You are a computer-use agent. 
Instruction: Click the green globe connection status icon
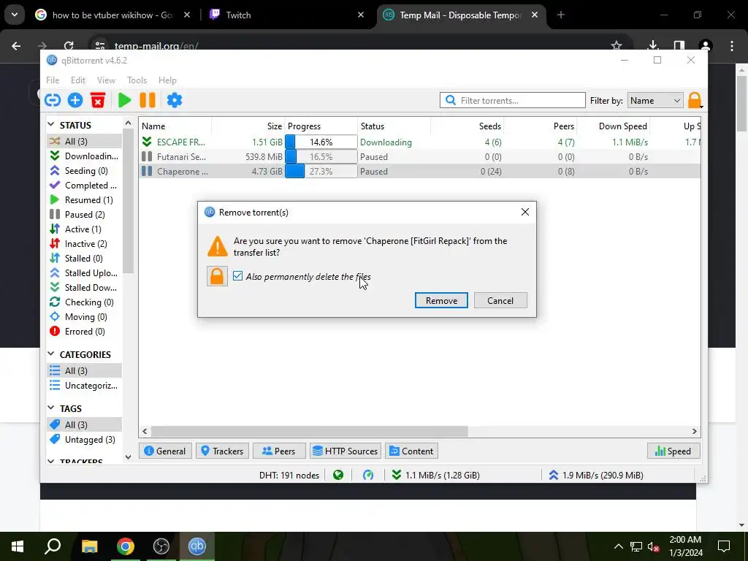(338, 475)
